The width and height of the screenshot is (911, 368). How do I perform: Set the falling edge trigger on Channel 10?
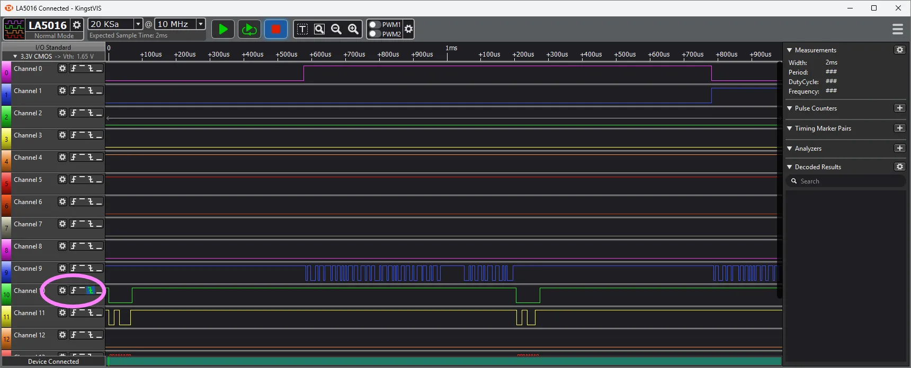coord(91,291)
